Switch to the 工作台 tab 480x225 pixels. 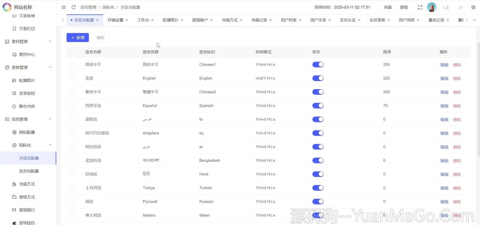143,20
